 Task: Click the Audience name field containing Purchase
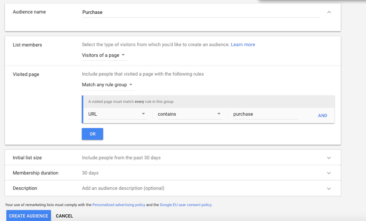201,12
